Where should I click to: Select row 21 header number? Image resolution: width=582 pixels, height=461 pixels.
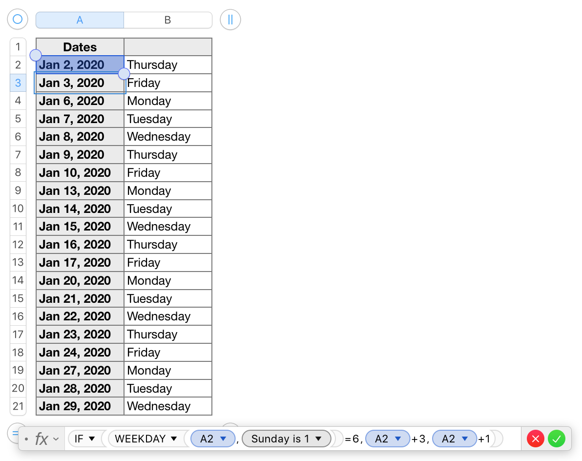coord(18,406)
